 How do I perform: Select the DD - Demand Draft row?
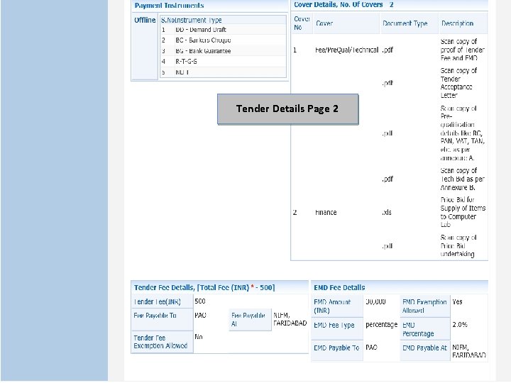coord(224,30)
